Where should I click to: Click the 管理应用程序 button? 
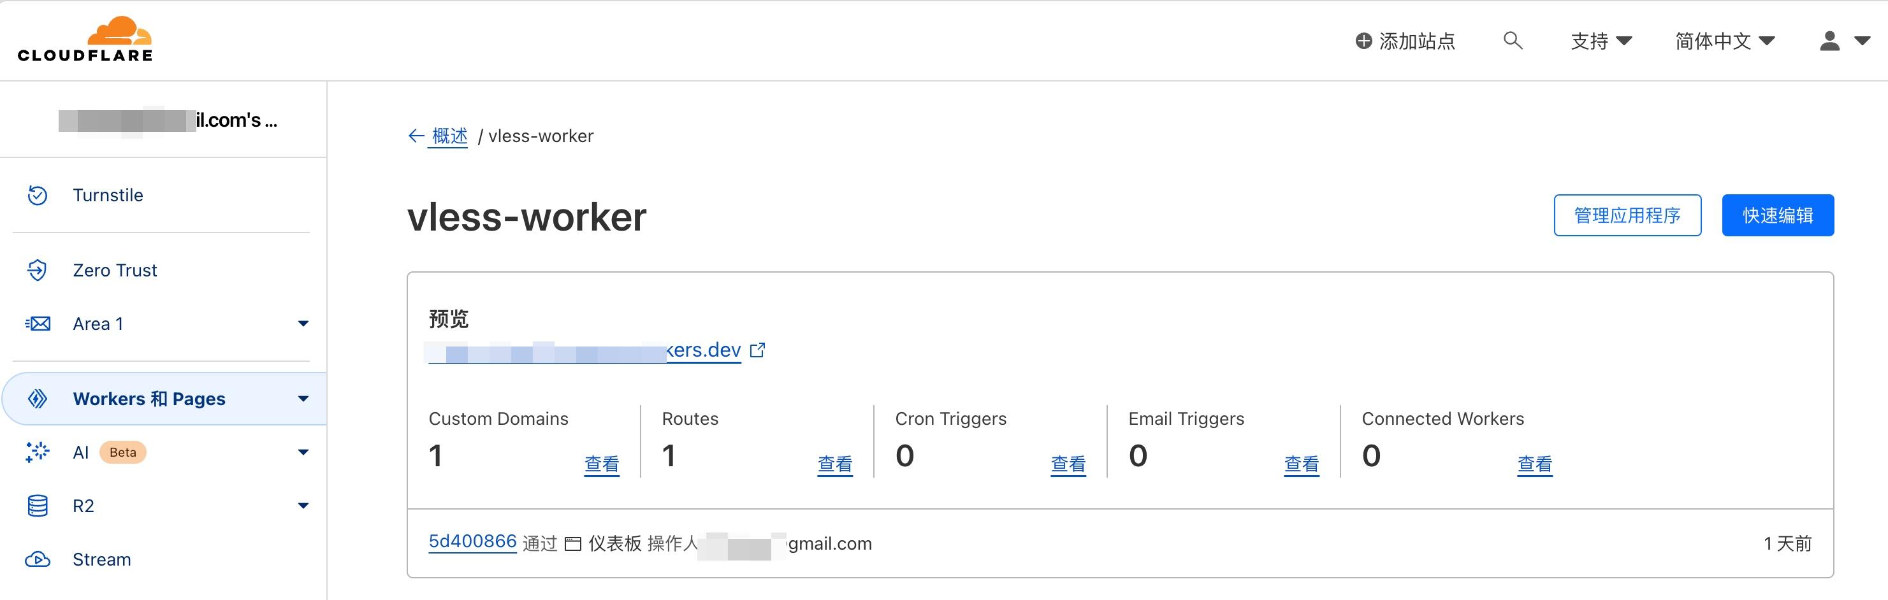click(1627, 215)
